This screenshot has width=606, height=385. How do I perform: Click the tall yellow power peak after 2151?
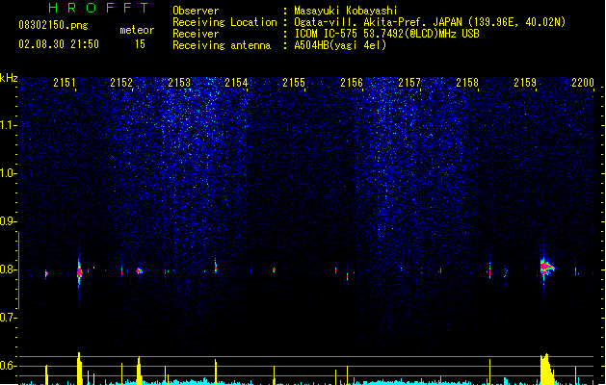pyautogui.click(x=79, y=369)
